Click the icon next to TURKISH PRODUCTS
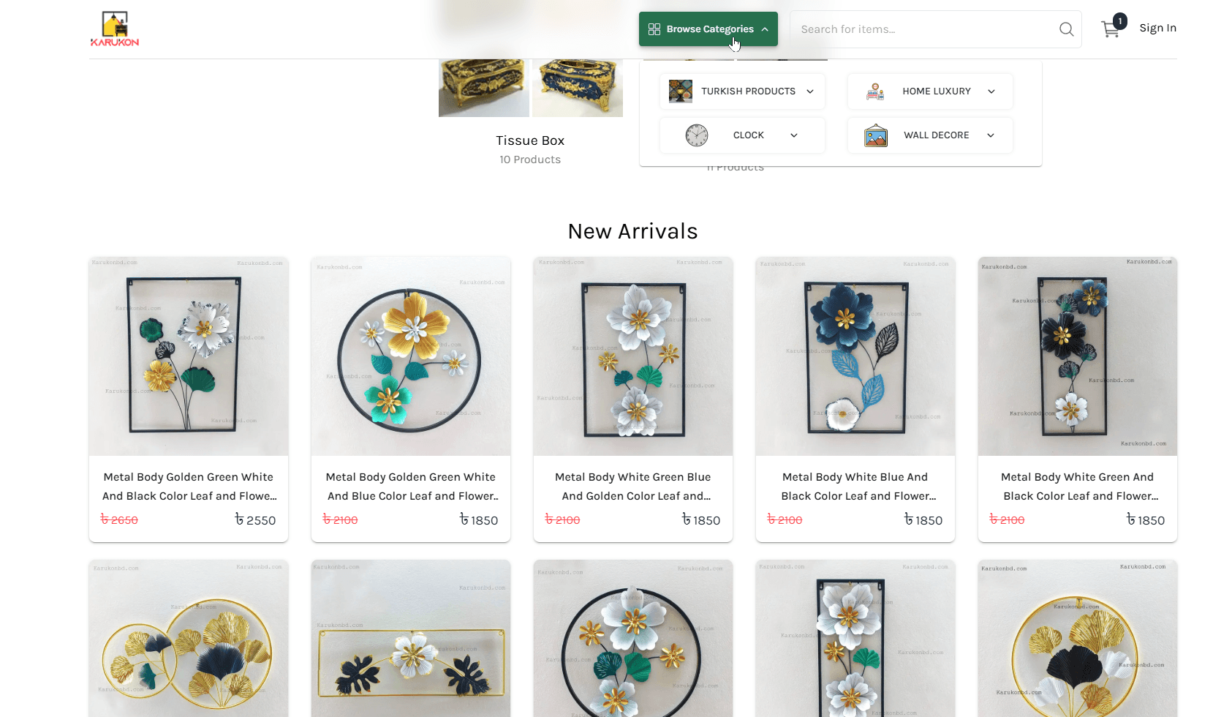This screenshot has height=717, width=1232. [x=680, y=91]
